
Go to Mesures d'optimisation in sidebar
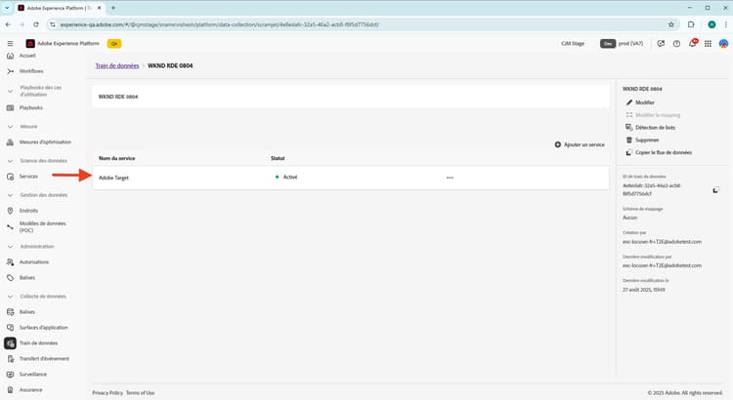click(45, 141)
